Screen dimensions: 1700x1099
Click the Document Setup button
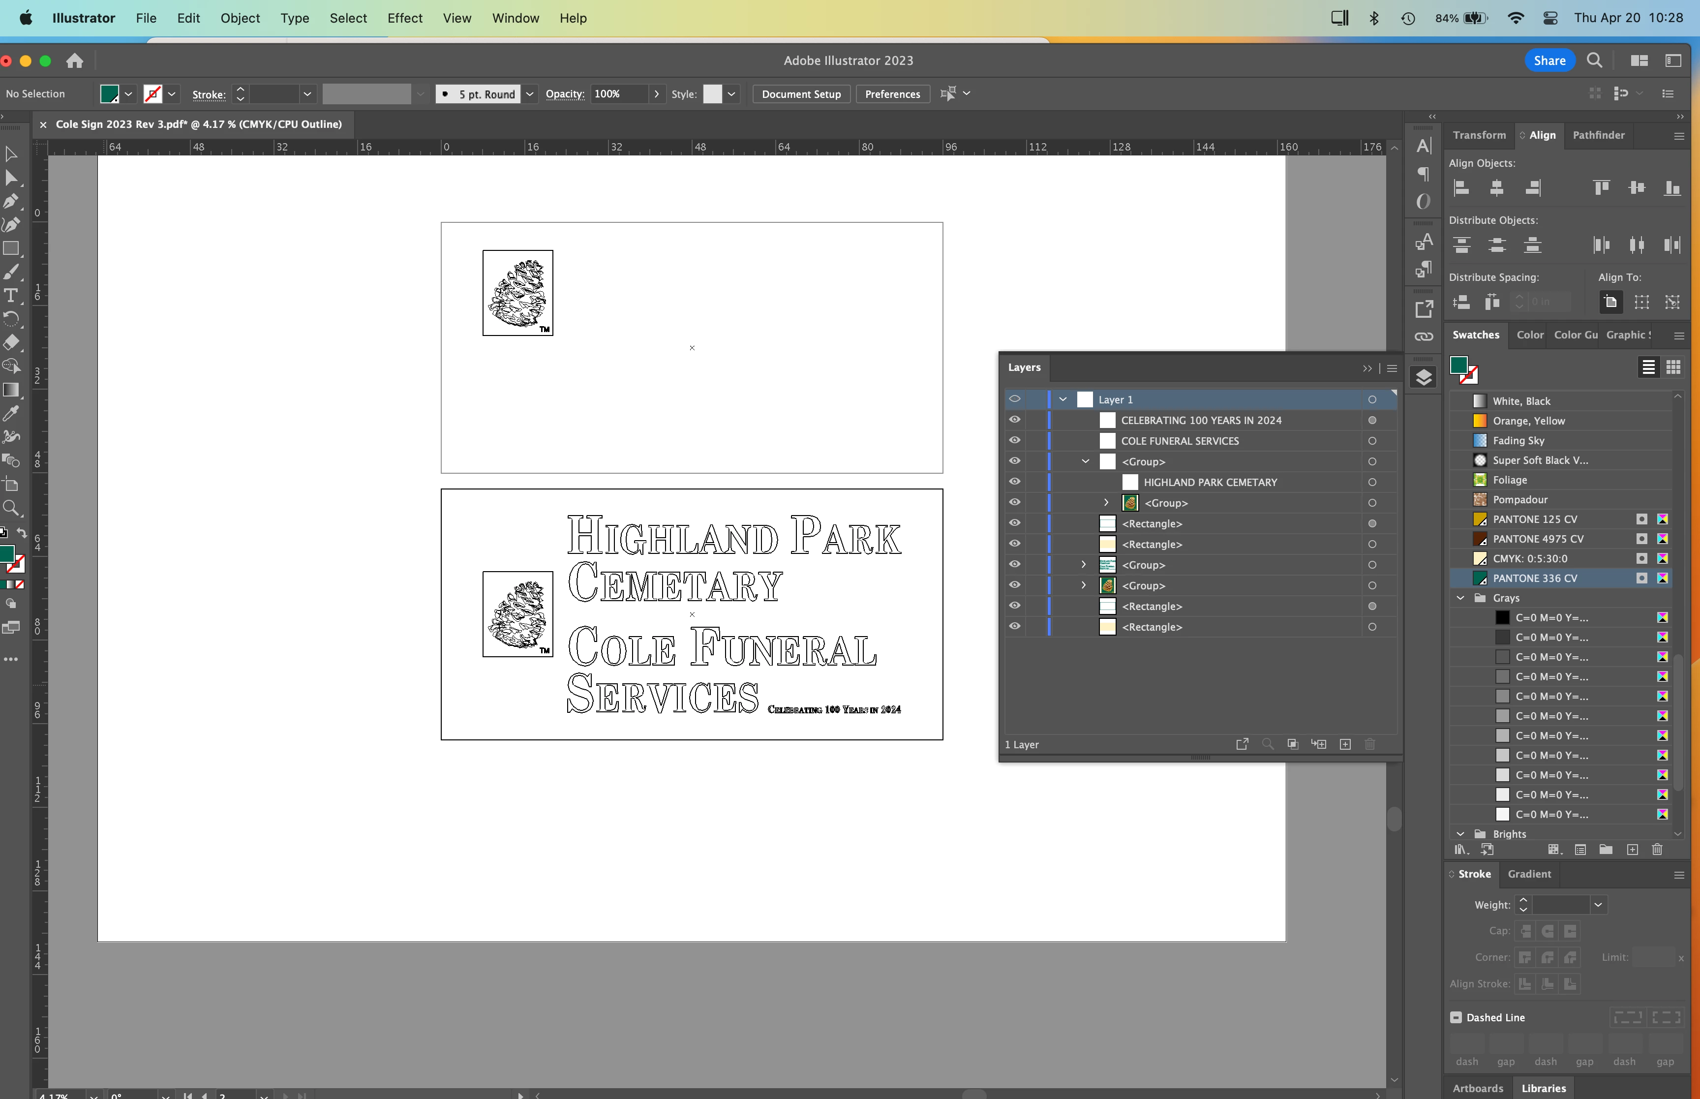click(x=801, y=94)
